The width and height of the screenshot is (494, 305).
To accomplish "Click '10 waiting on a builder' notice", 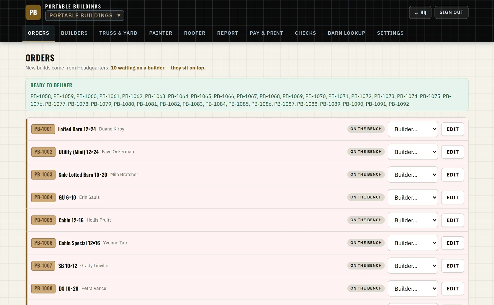I will coord(158,68).
